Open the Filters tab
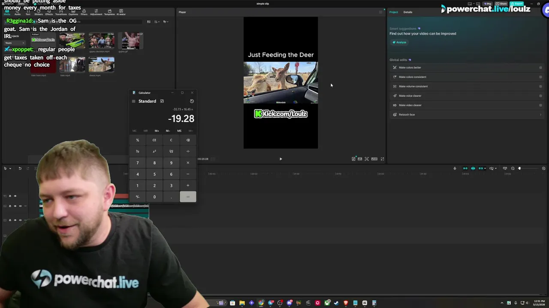Viewport: 549px width, 308px height. [84, 12]
